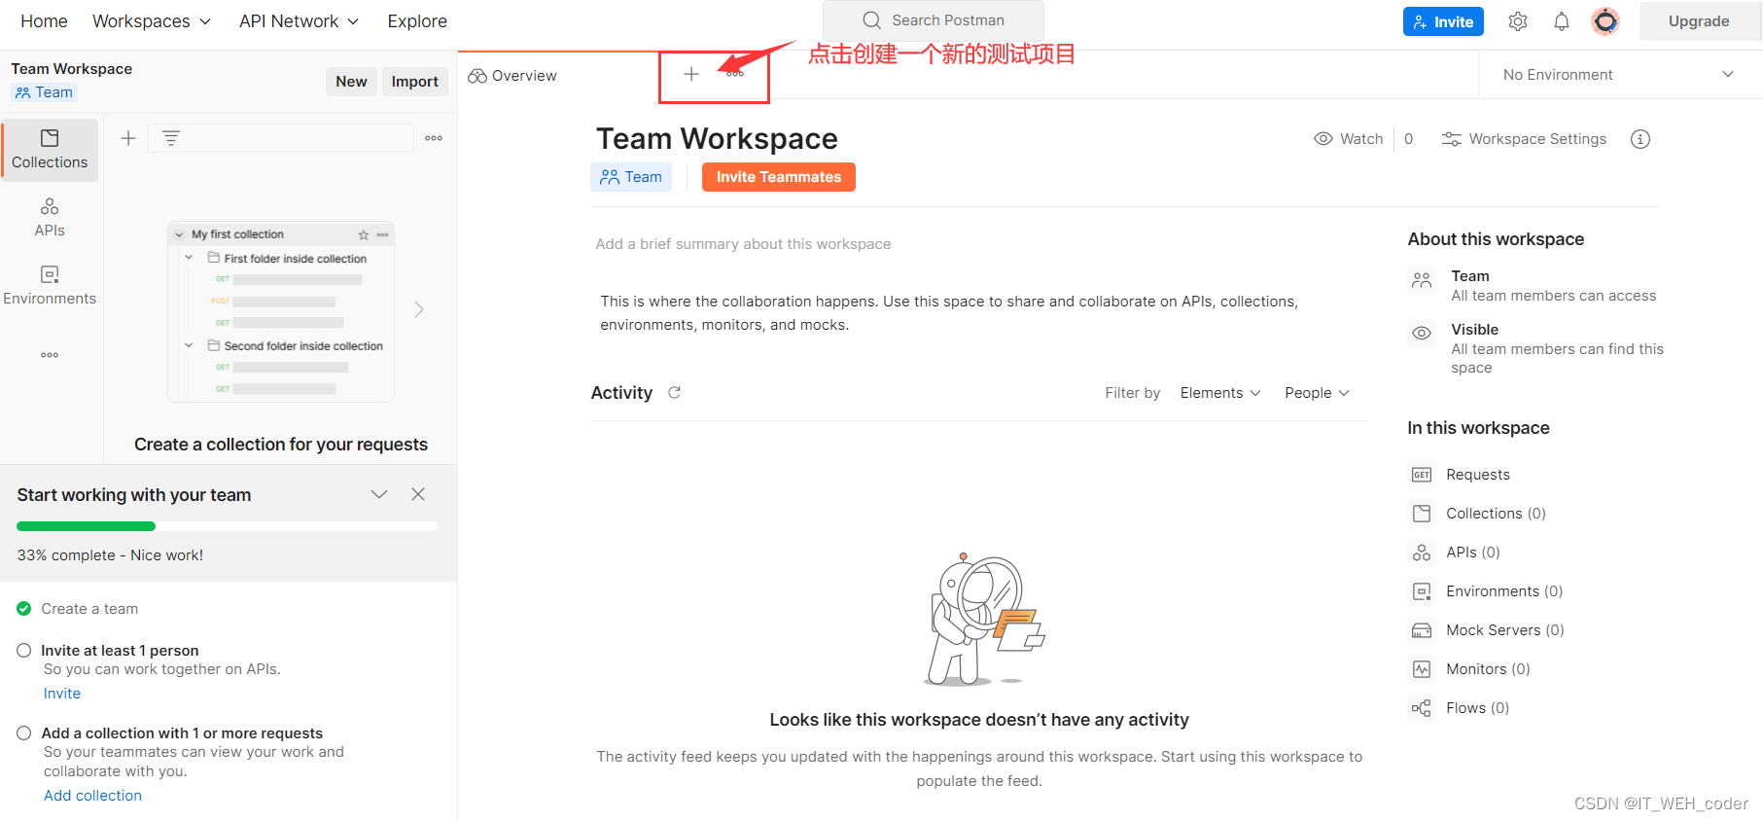The width and height of the screenshot is (1763, 821).
Task: Click the collections filter text field
Action: coord(281,138)
